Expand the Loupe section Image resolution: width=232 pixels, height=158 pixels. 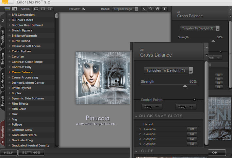[136, 151]
